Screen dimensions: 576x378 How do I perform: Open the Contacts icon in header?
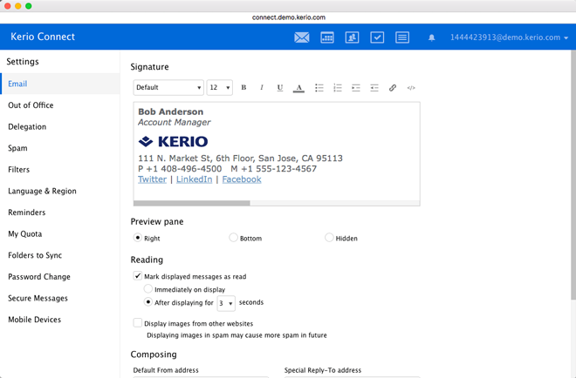352,37
